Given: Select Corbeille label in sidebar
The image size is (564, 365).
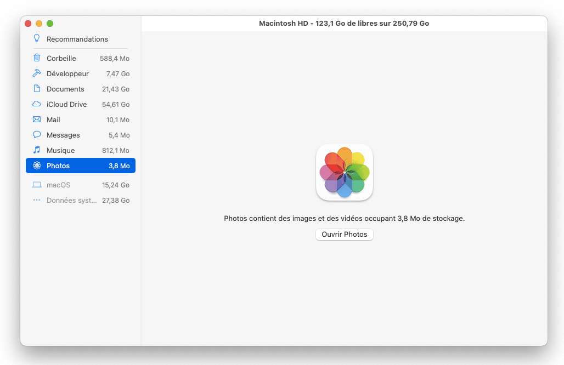Looking at the screenshot, I should pos(61,58).
